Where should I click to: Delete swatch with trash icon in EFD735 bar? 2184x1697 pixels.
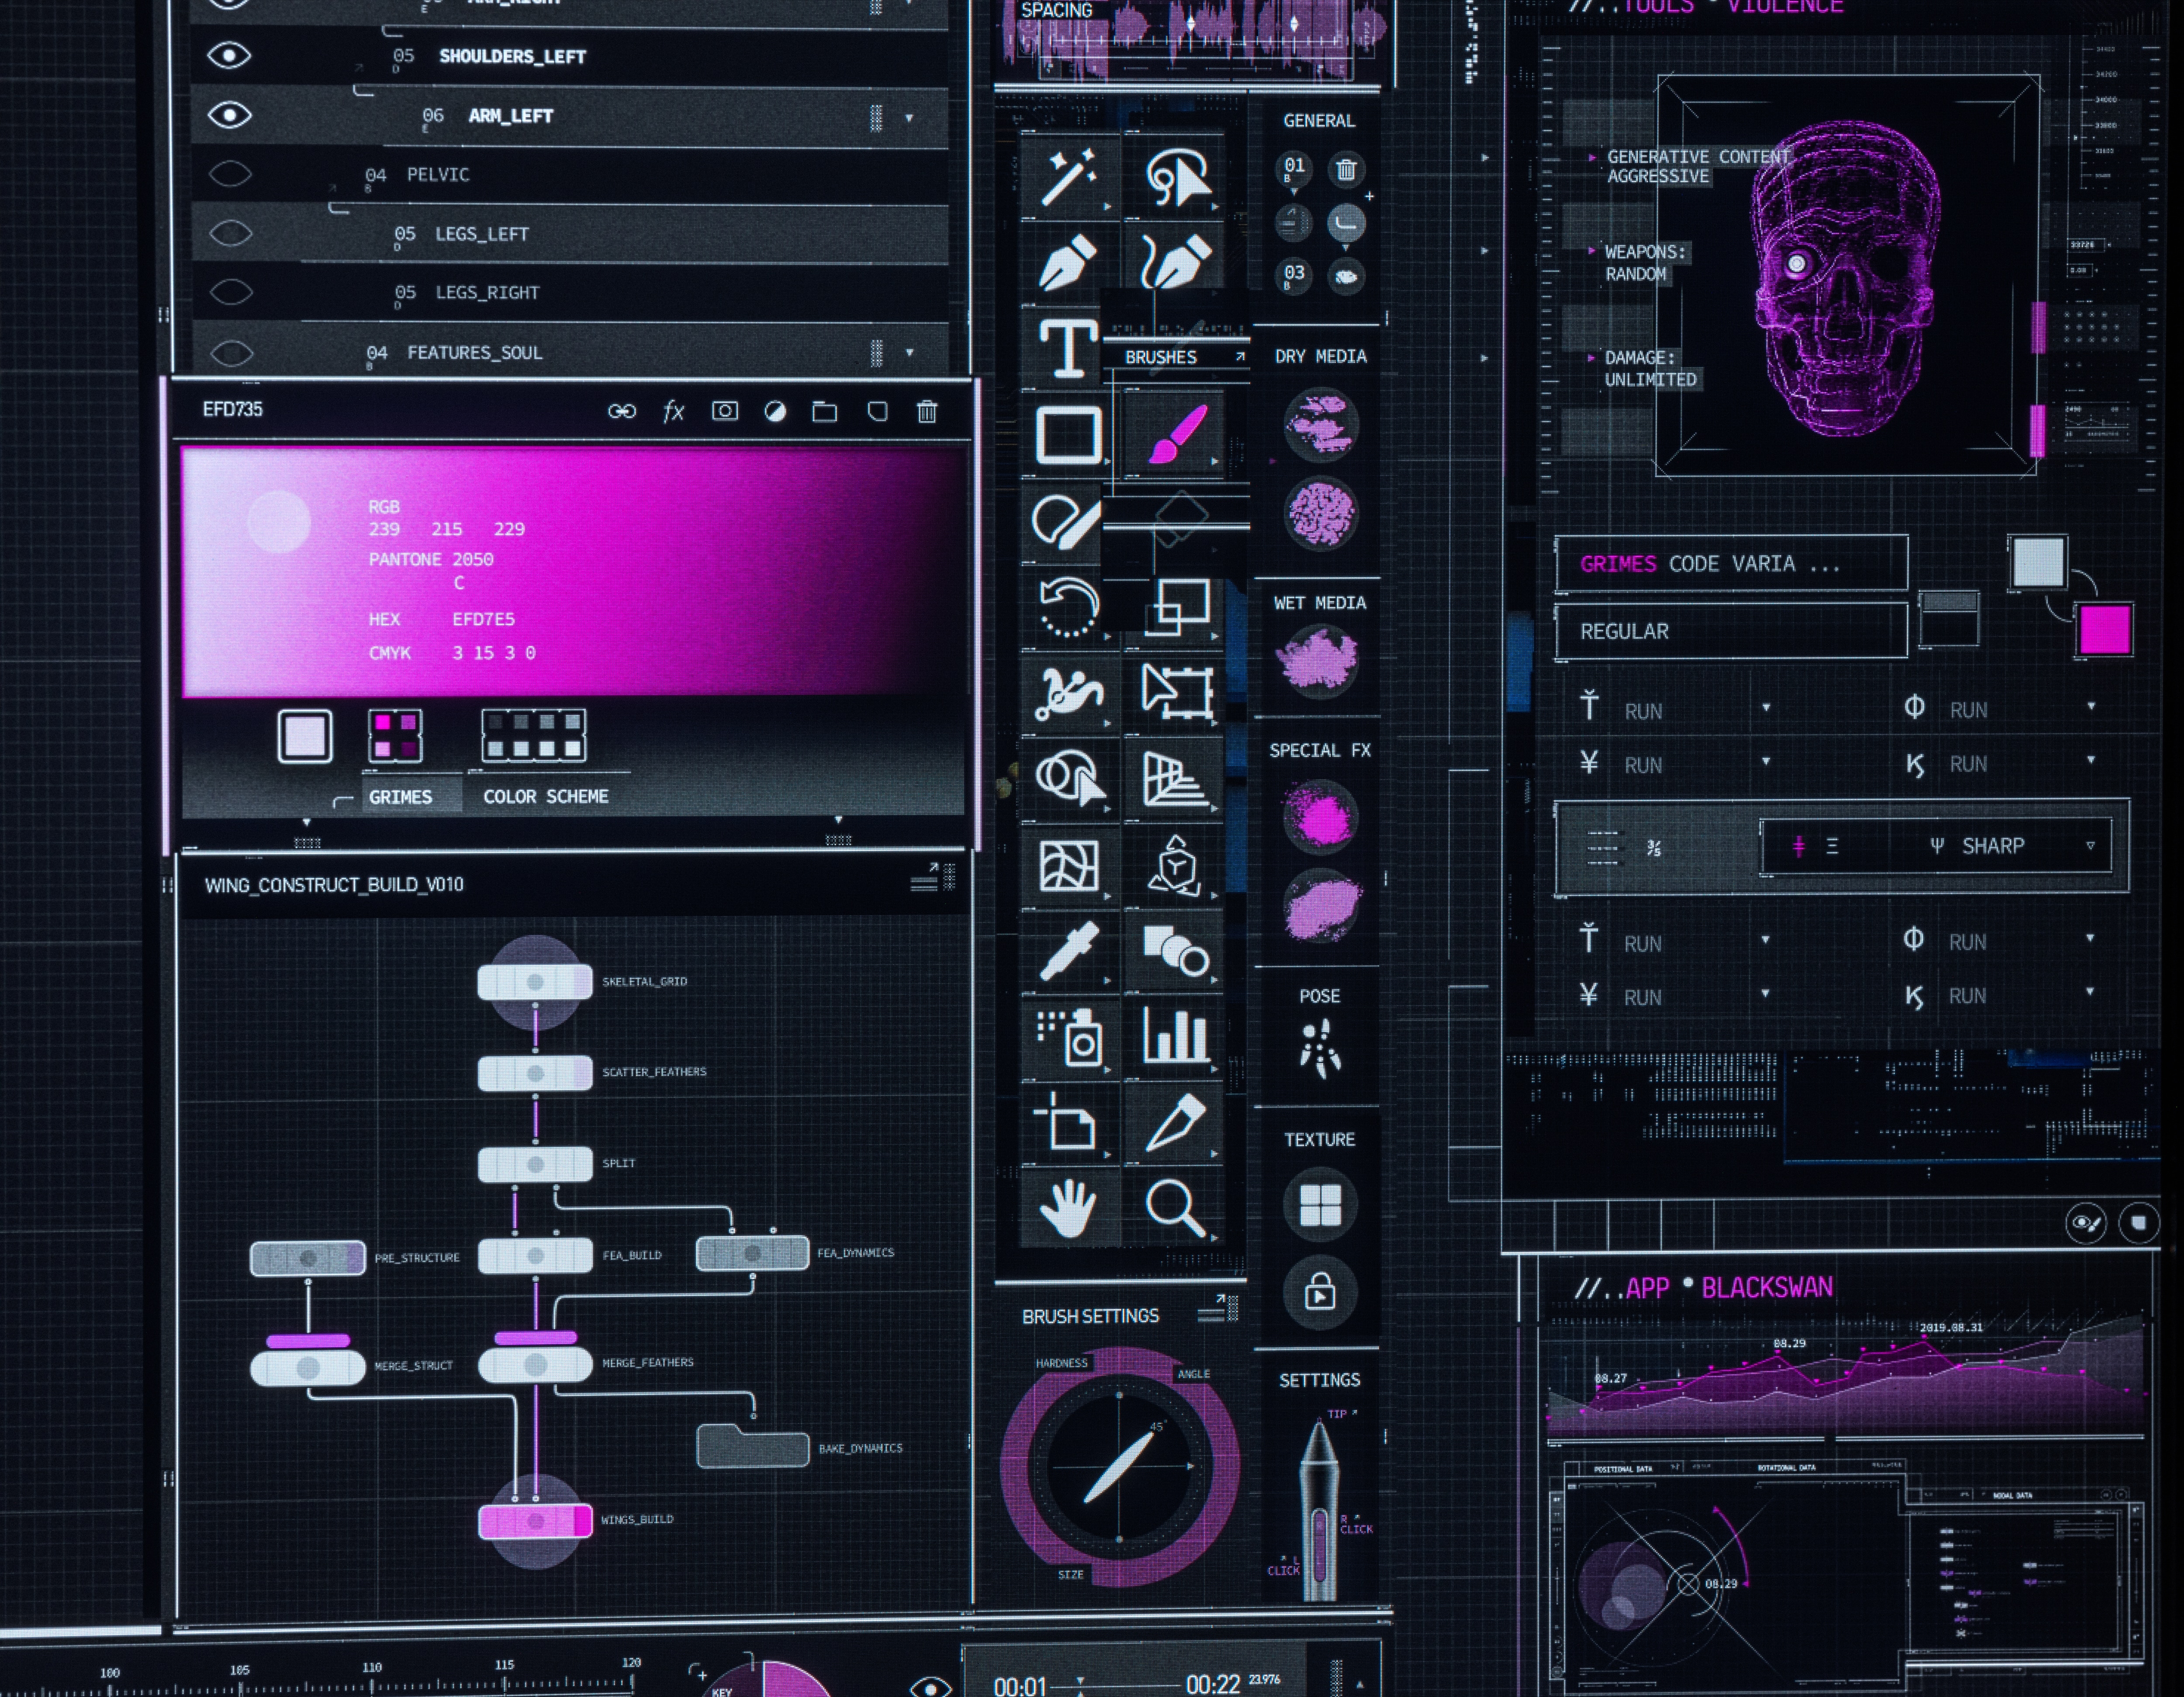point(927,411)
